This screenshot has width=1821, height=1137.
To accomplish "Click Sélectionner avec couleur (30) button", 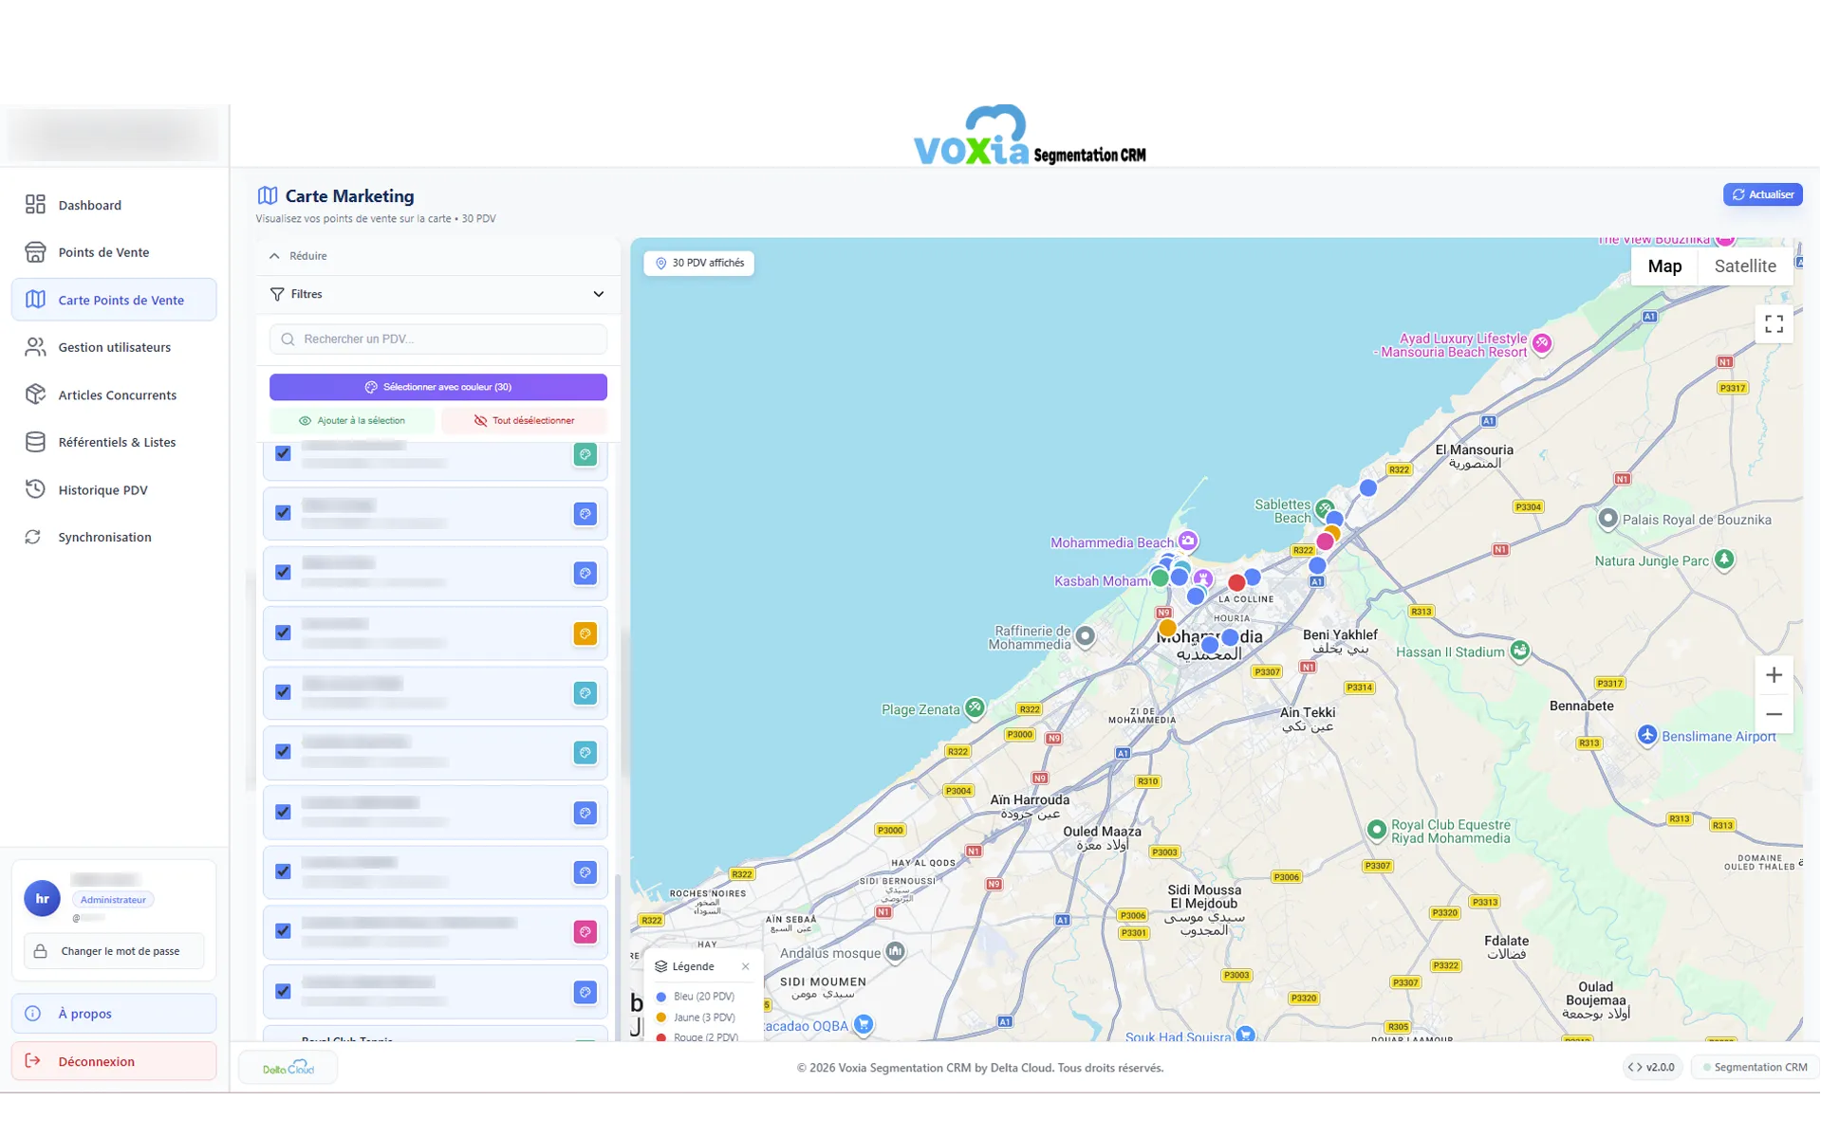I will [437, 387].
